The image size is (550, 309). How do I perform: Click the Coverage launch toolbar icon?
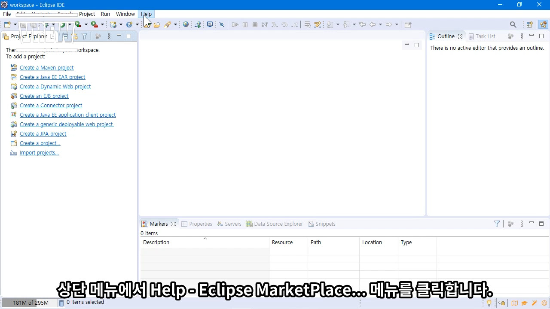[78, 24]
